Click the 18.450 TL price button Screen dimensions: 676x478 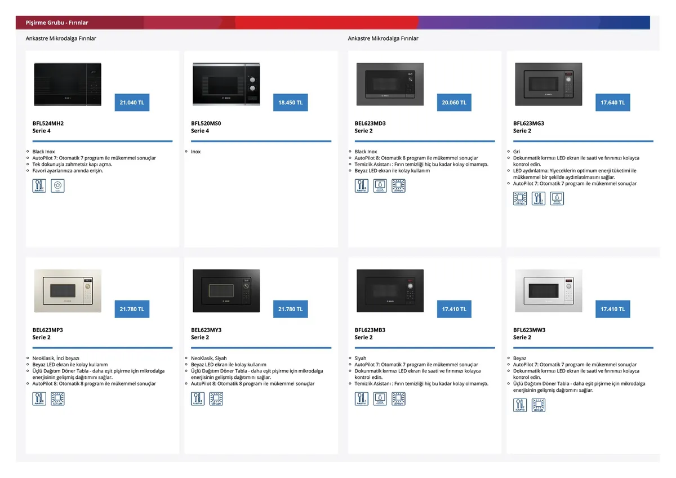290,103
